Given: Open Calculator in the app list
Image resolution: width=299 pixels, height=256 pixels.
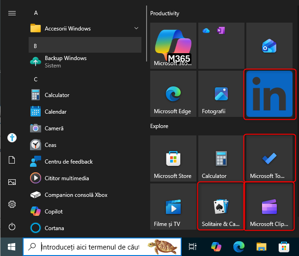Looking at the screenshot, I should 85,95.
